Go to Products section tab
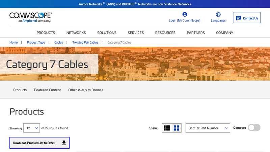The width and height of the screenshot is (270, 152). click(x=20, y=90)
